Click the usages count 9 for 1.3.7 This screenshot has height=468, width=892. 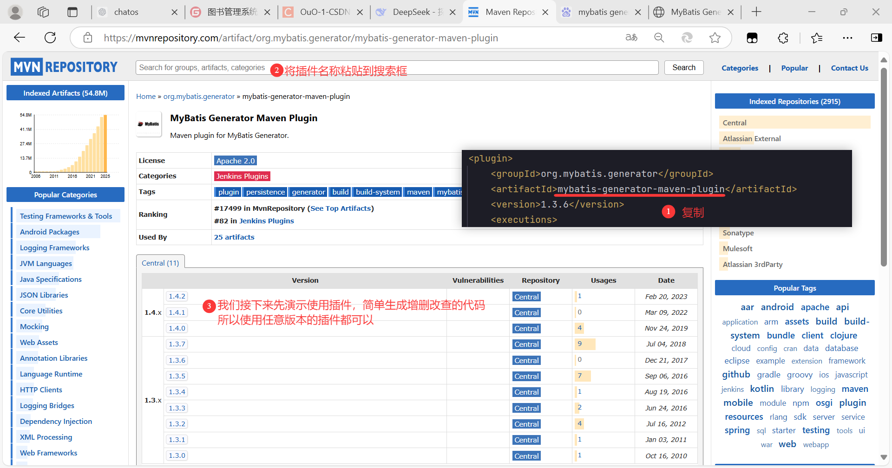[x=579, y=344]
